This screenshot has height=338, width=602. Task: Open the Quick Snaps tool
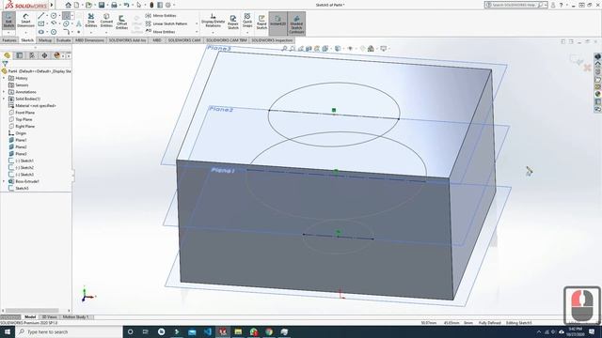(247, 21)
